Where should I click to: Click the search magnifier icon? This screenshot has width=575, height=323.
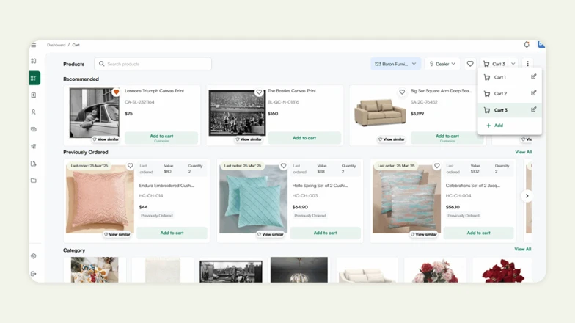[101, 63]
